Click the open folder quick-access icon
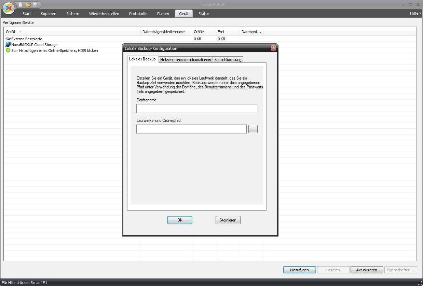Viewport: 423px width, 286px height. click(28, 5)
